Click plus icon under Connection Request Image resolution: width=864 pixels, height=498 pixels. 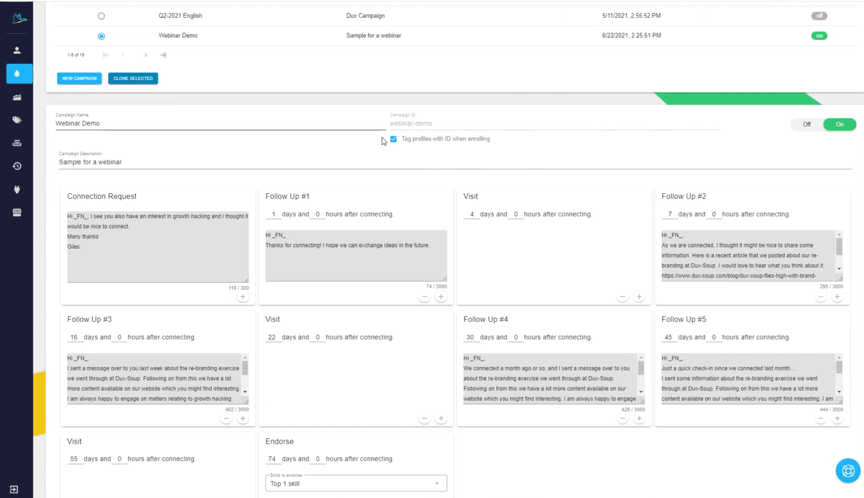click(243, 297)
